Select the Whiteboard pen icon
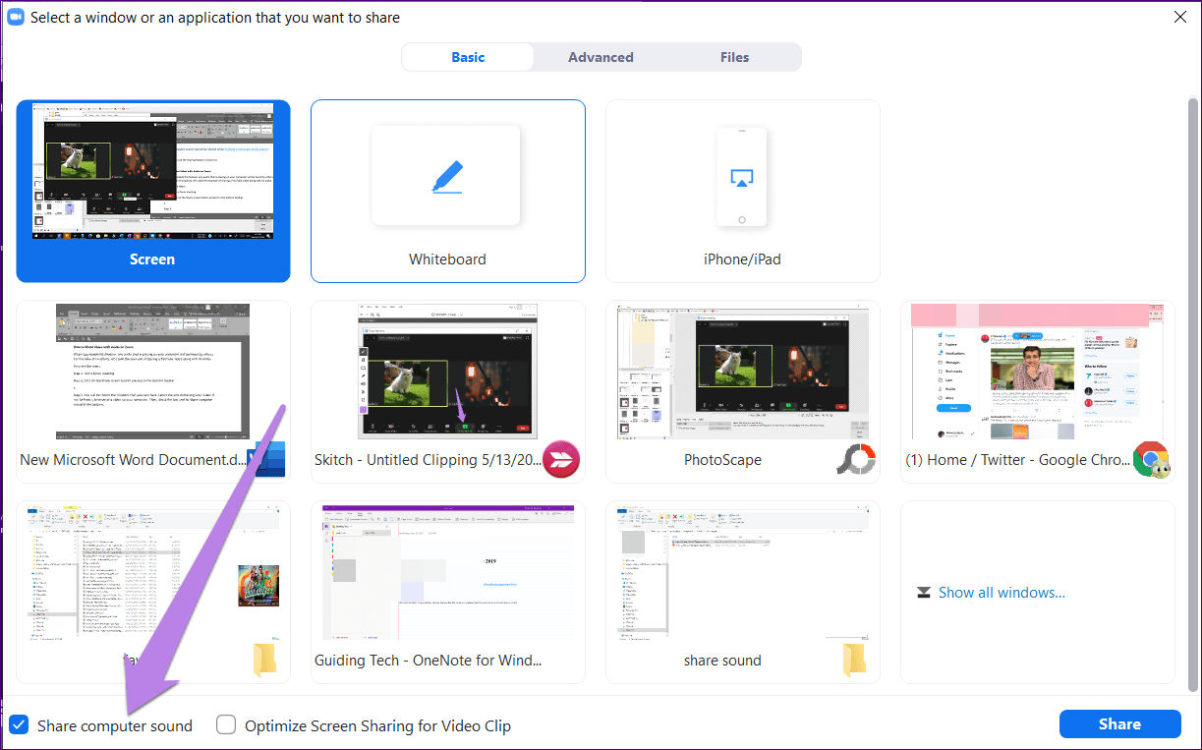 pyautogui.click(x=447, y=176)
